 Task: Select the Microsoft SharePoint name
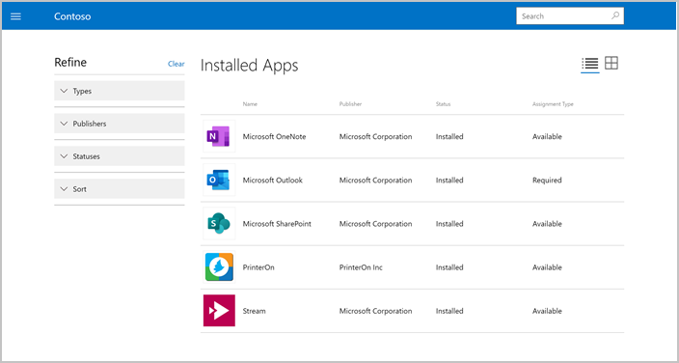(277, 224)
